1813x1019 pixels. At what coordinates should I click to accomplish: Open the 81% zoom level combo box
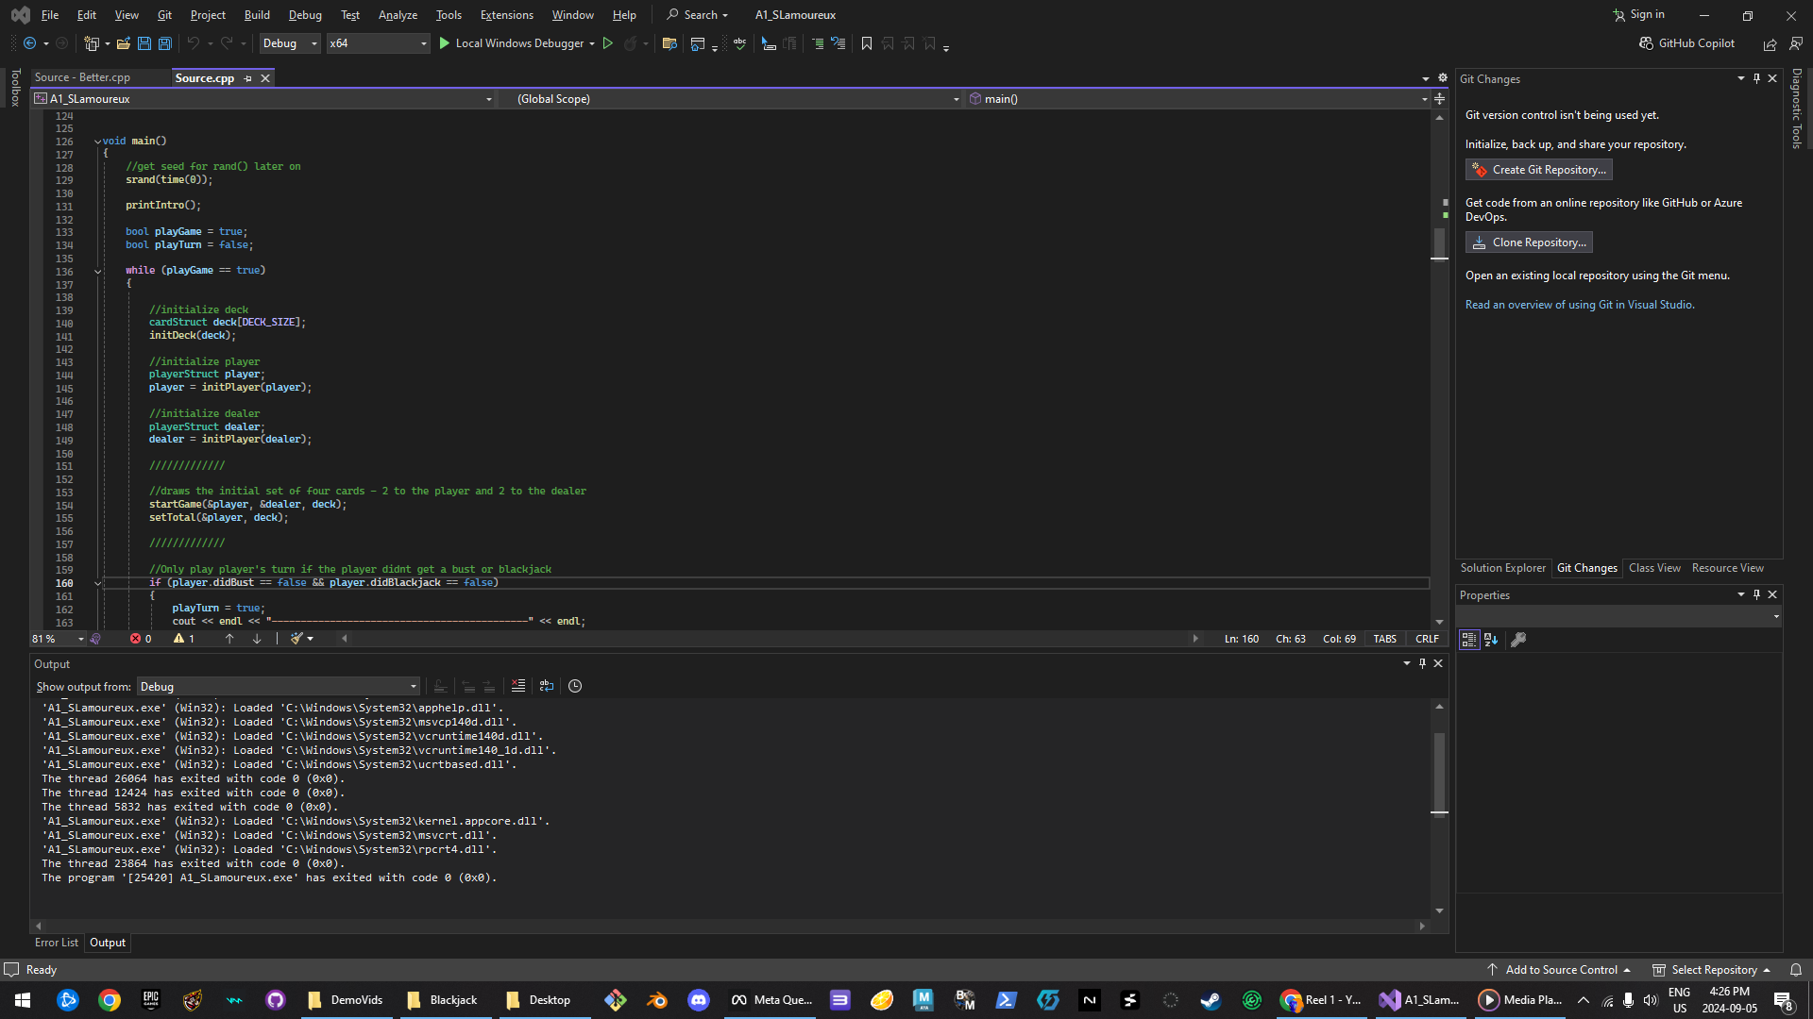click(x=59, y=639)
